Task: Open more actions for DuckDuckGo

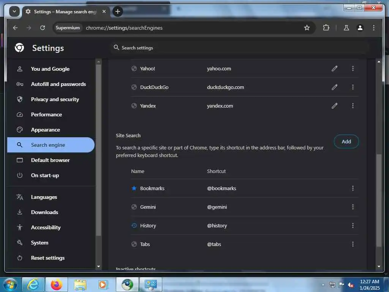Action: [353, 87]
